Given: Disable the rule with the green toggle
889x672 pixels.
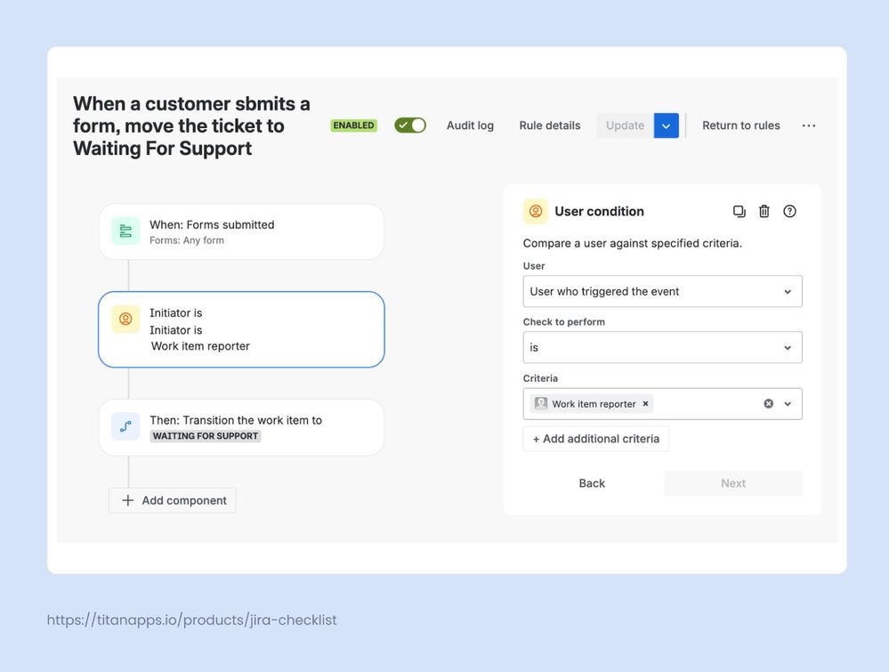Looking at the screenshot, I should pyautogui.click(x=409, y=125).
